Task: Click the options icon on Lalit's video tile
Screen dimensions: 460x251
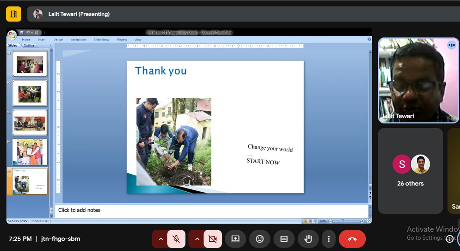Action: 451,45
